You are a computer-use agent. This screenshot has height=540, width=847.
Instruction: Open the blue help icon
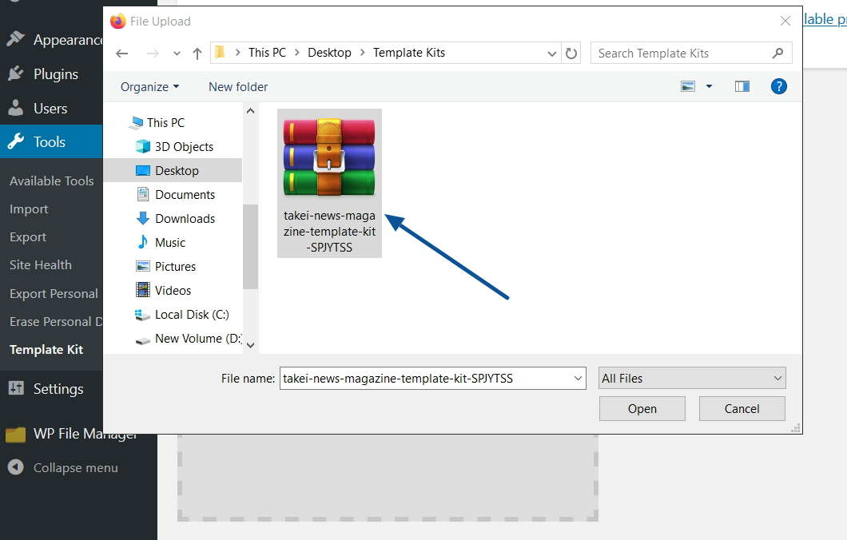point(778,86)
